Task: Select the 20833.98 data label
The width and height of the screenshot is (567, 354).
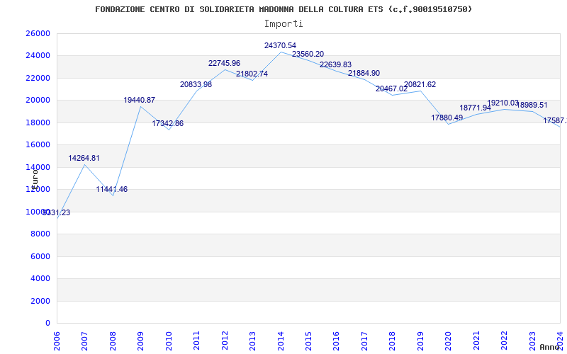Action: pos(196,84)
